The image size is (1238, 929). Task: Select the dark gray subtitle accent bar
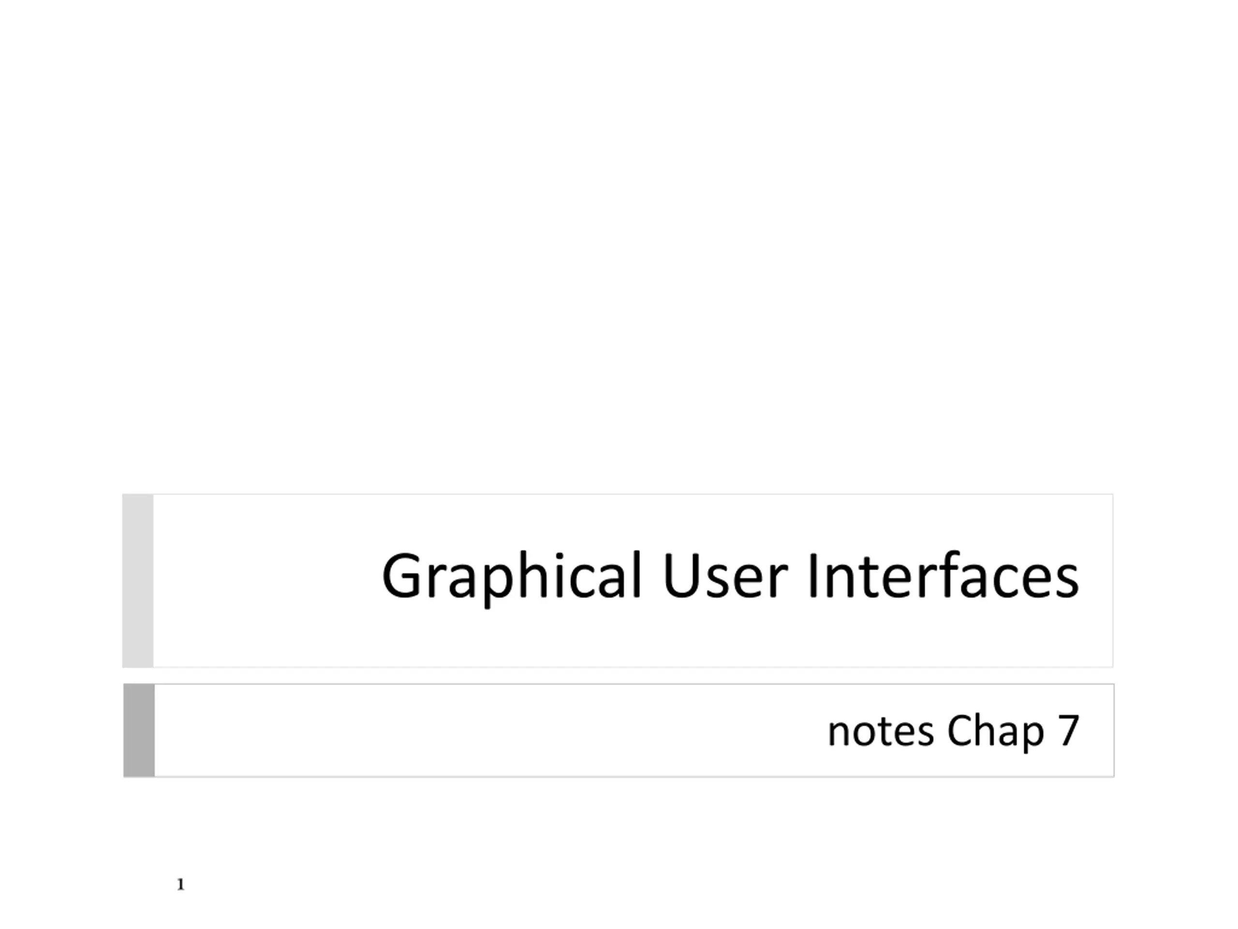pos(139,730)
